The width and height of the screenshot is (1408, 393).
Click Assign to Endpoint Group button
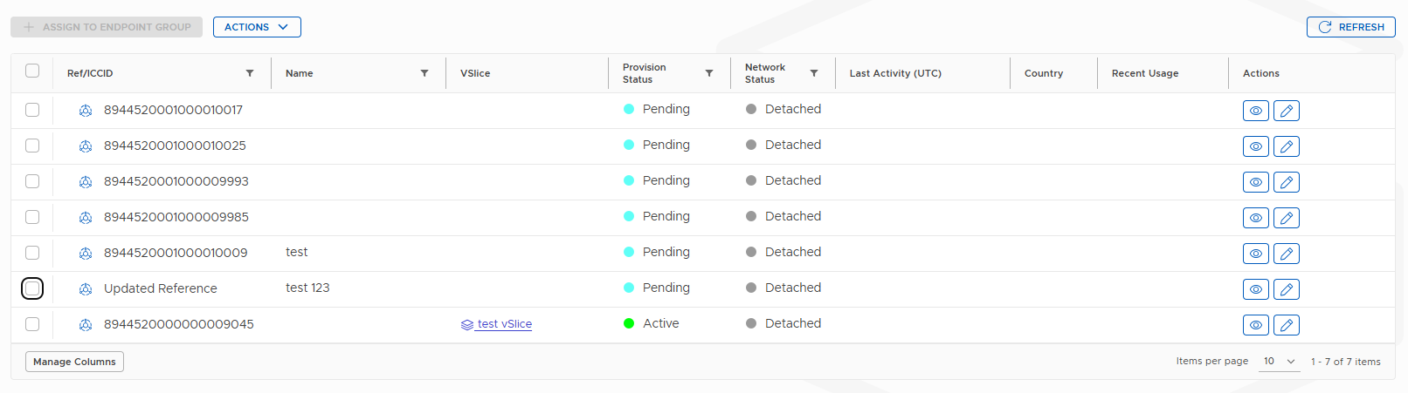(107, 27)
